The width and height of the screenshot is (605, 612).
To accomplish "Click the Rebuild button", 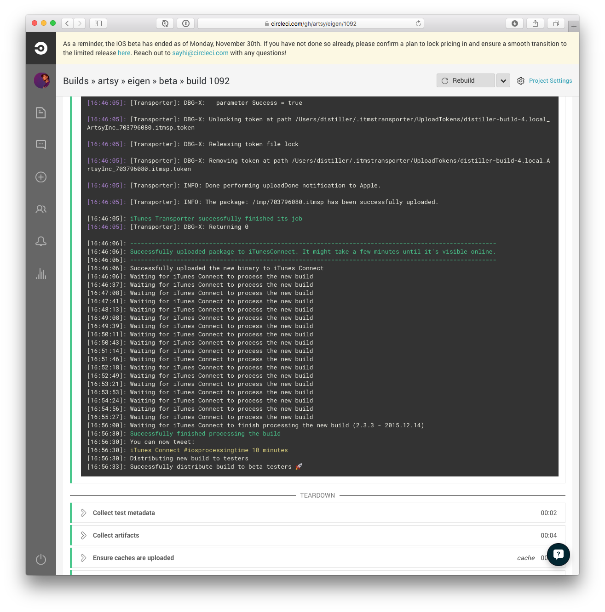I will (466, 80).
